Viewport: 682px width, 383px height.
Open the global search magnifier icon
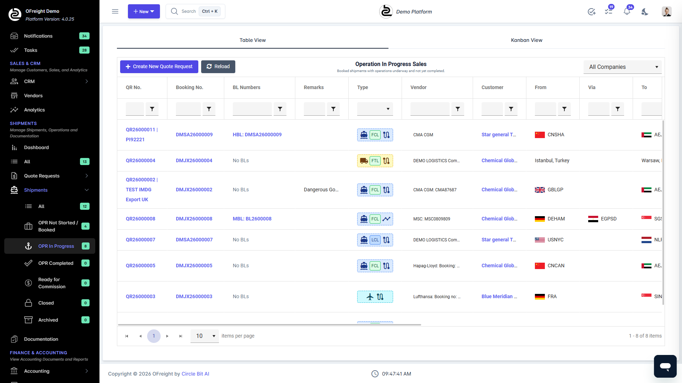(174, 11)
